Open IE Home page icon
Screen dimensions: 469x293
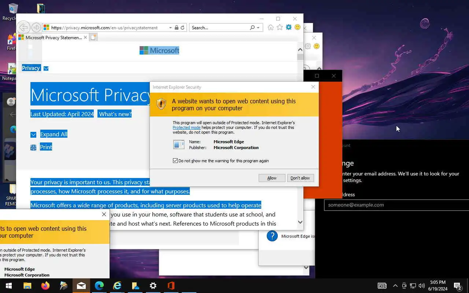[x=270, y=27]
